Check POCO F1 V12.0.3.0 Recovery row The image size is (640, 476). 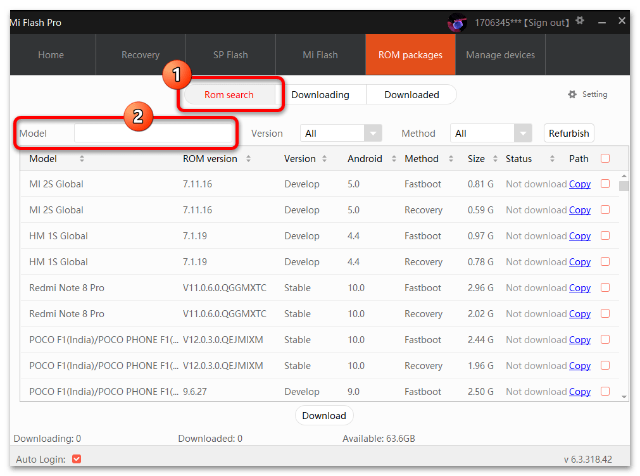[605, 365]
